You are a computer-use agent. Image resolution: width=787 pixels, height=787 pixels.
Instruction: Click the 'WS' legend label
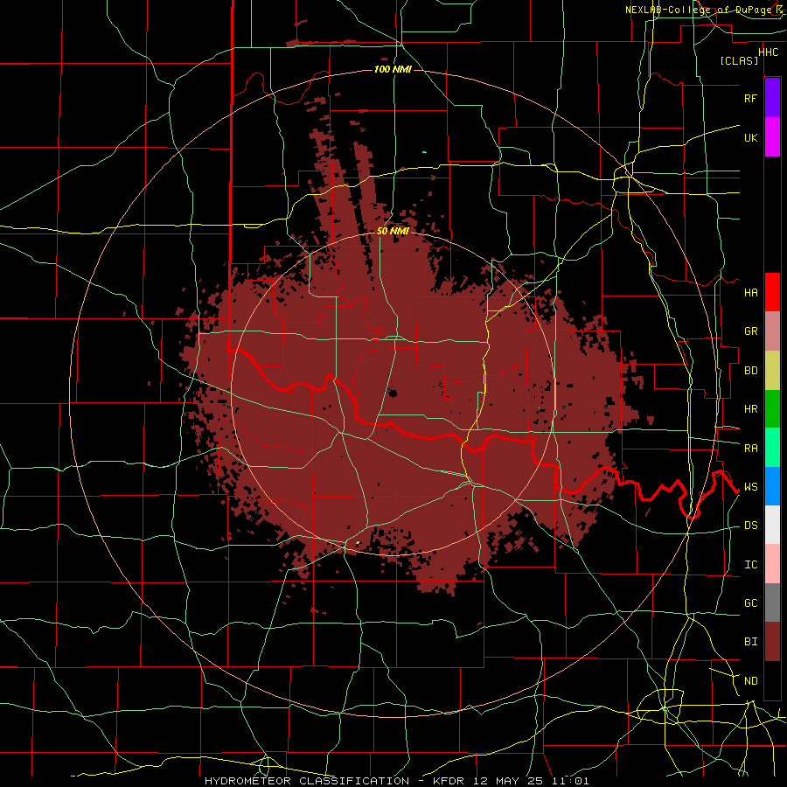(x=750, y=486)
